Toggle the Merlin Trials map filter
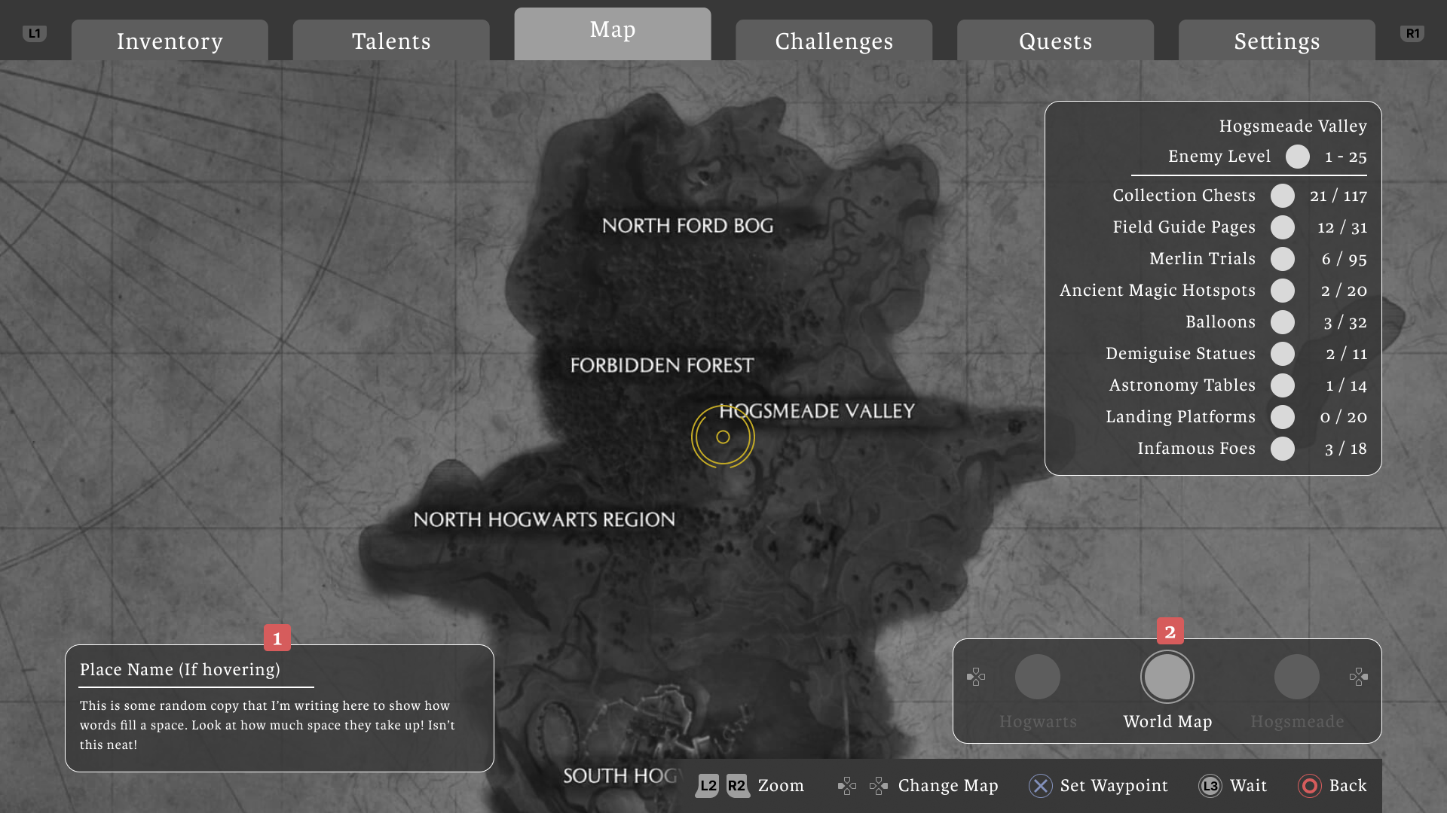The image size is (1447, 813). pos(1283,259)
